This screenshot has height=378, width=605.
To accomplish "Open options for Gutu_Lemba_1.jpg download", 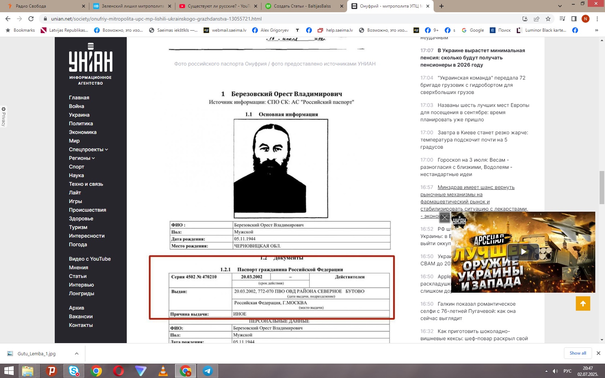I will click(x=77, y=354).
